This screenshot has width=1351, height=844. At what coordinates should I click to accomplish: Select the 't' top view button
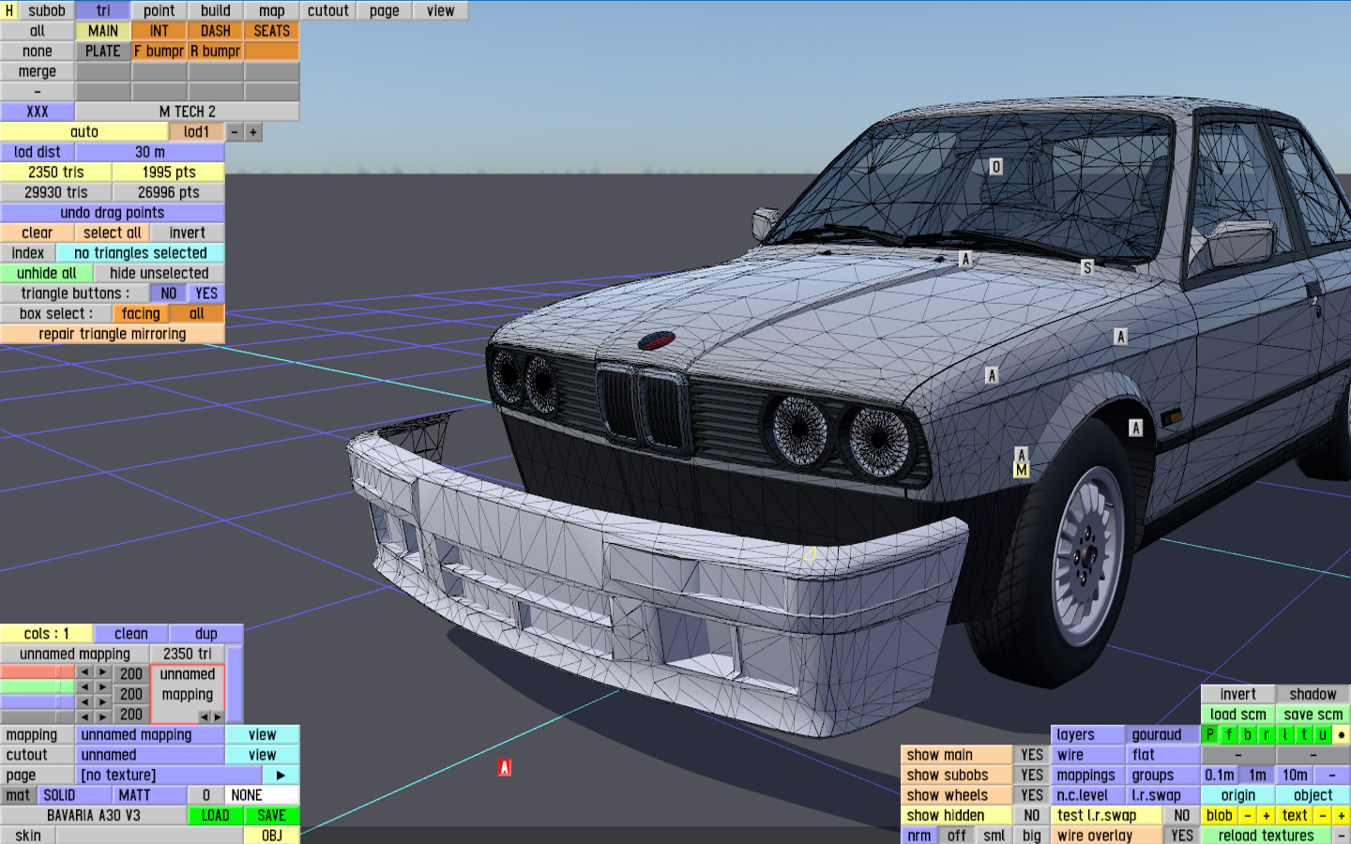[x=1304, y=735]
